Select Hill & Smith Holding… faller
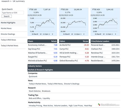 click(69, 53)
